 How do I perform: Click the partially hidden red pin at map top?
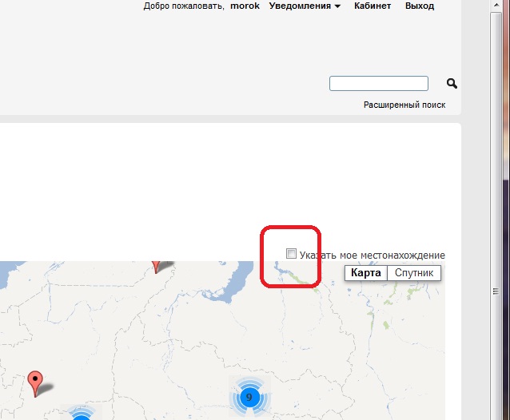pos(156,267)
